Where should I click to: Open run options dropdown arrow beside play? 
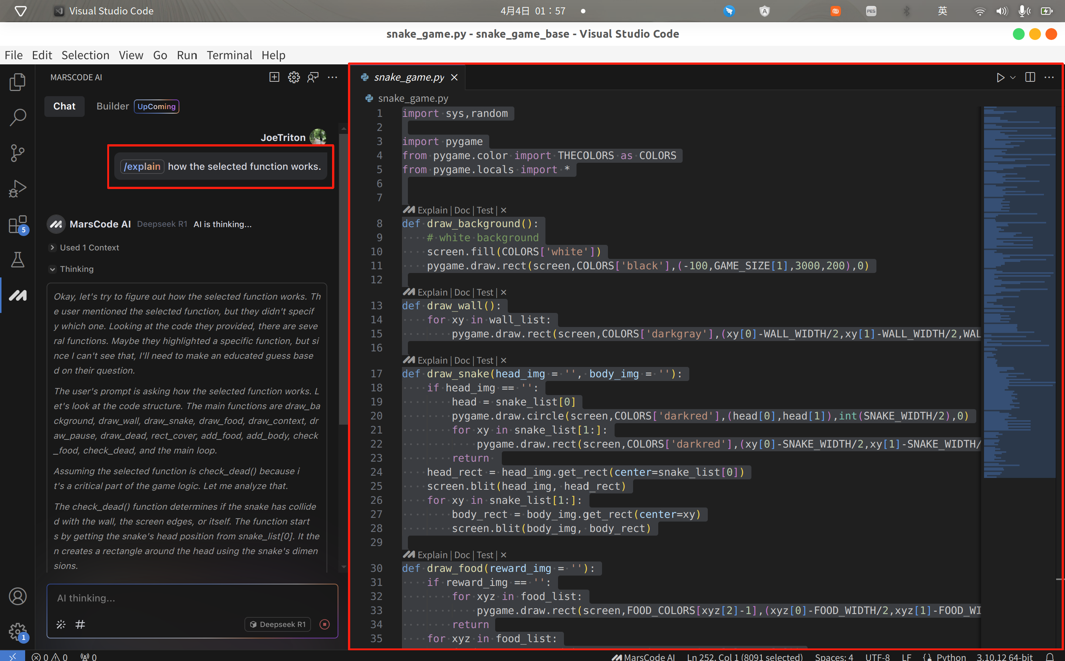[x=1013, y=77]
